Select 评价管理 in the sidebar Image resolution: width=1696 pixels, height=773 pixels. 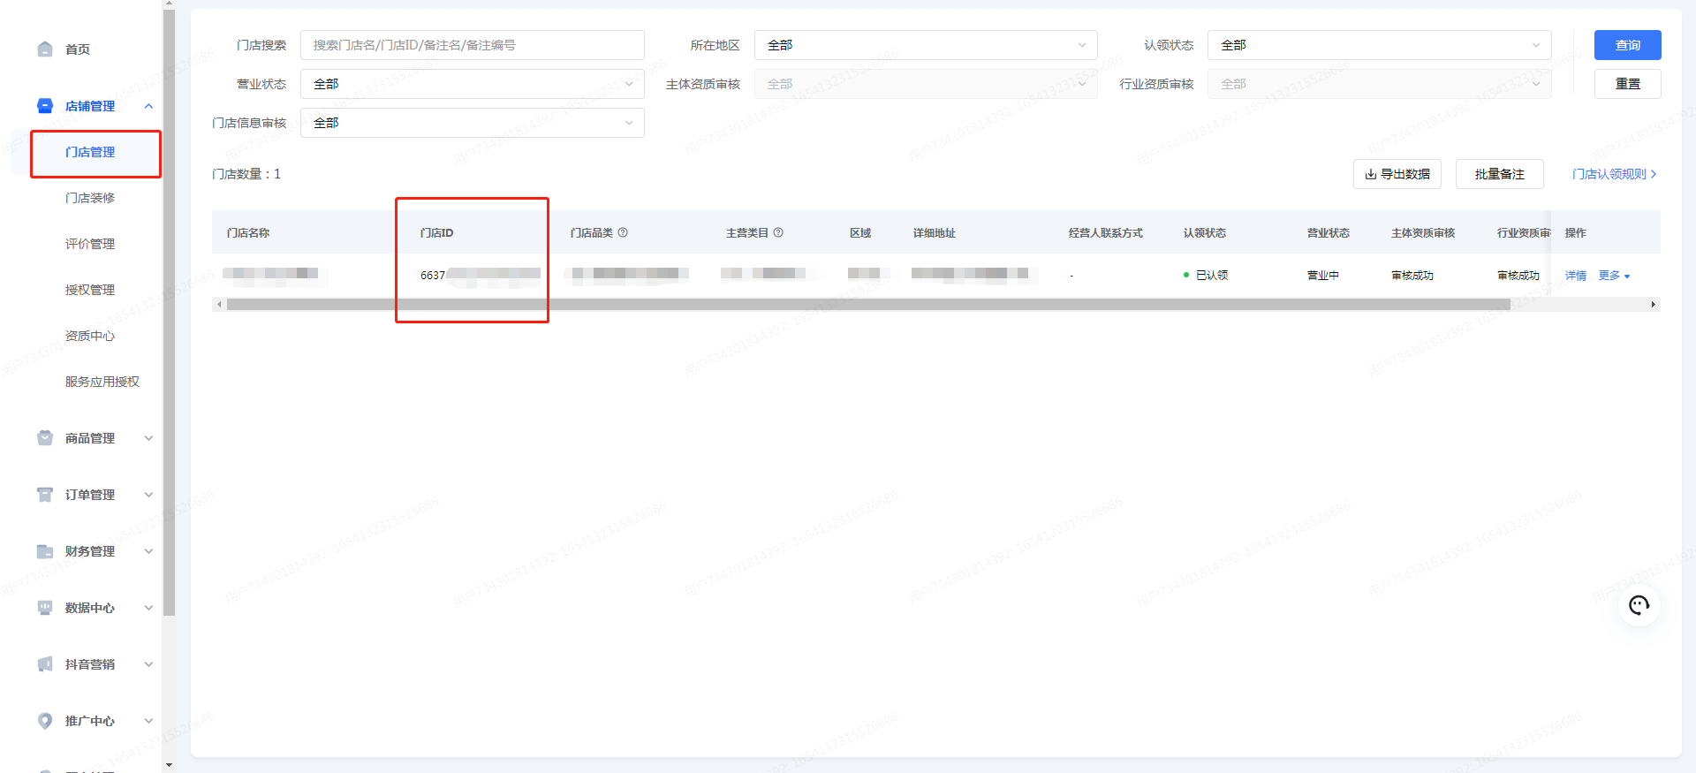click(90, 244)
